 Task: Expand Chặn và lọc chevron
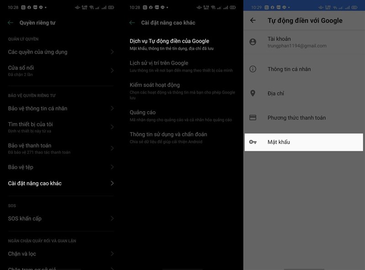coord(112,254)
